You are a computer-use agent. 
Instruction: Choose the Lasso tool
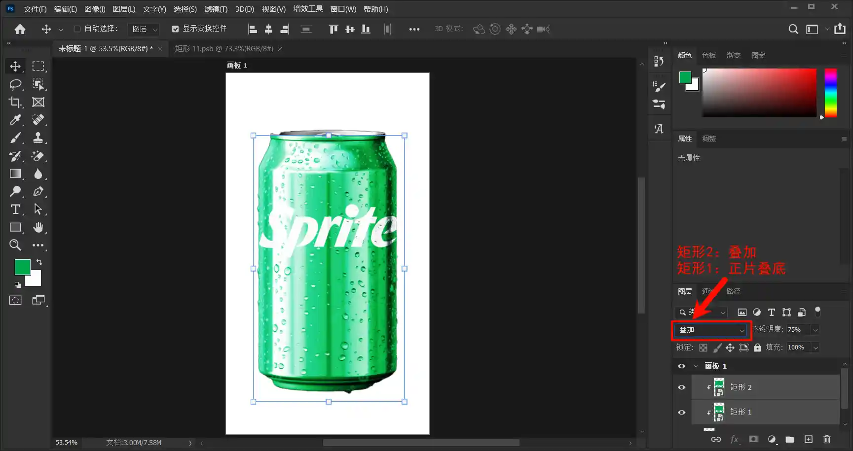(15, 84)
